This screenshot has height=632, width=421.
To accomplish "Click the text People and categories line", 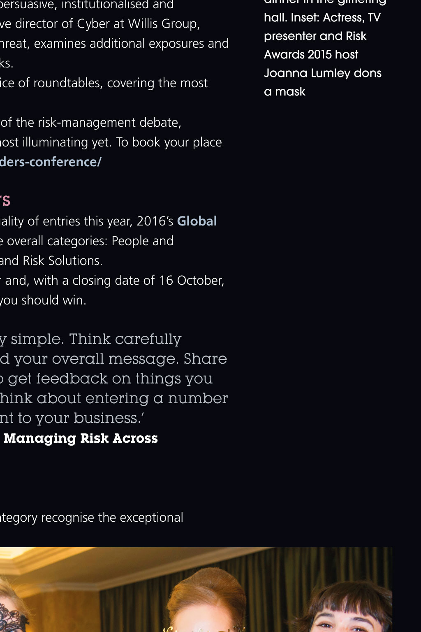I will [x=87, y=241].
